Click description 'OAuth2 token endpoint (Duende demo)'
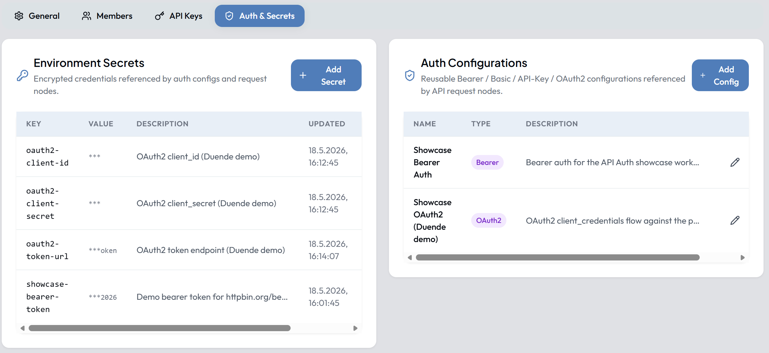This screenshot has width=769, height=353. [211, 250]
